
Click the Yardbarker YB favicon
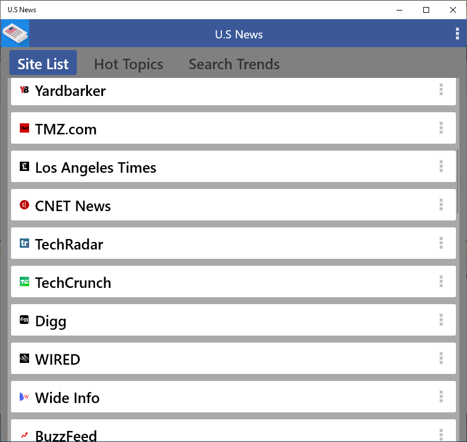click(24, 90)
